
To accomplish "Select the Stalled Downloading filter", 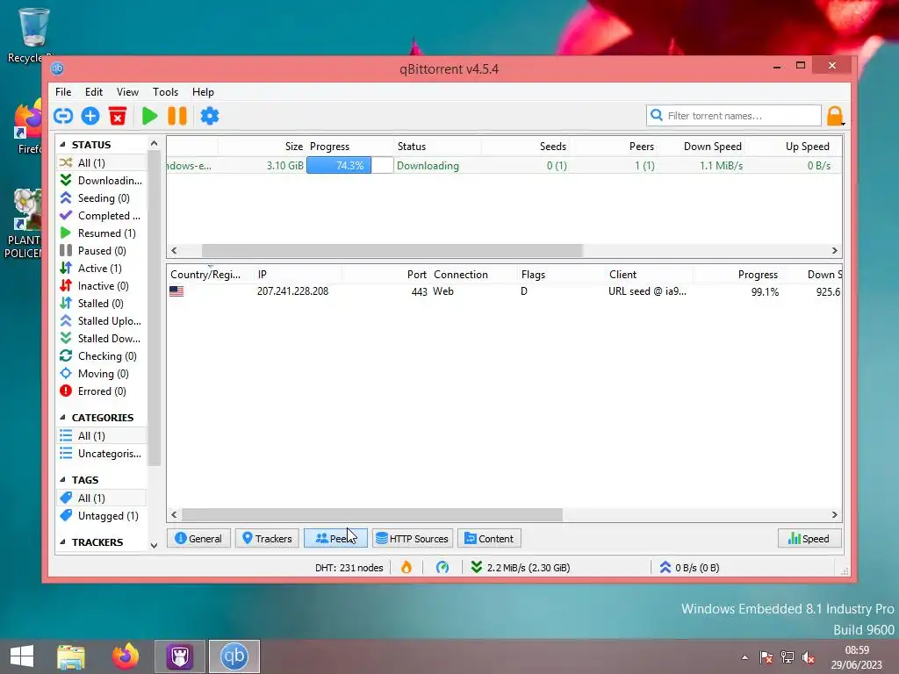I will pos(102,339).
